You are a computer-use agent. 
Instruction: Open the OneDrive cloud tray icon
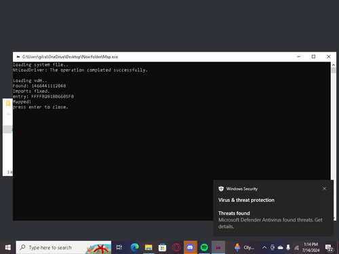[280, 248]
